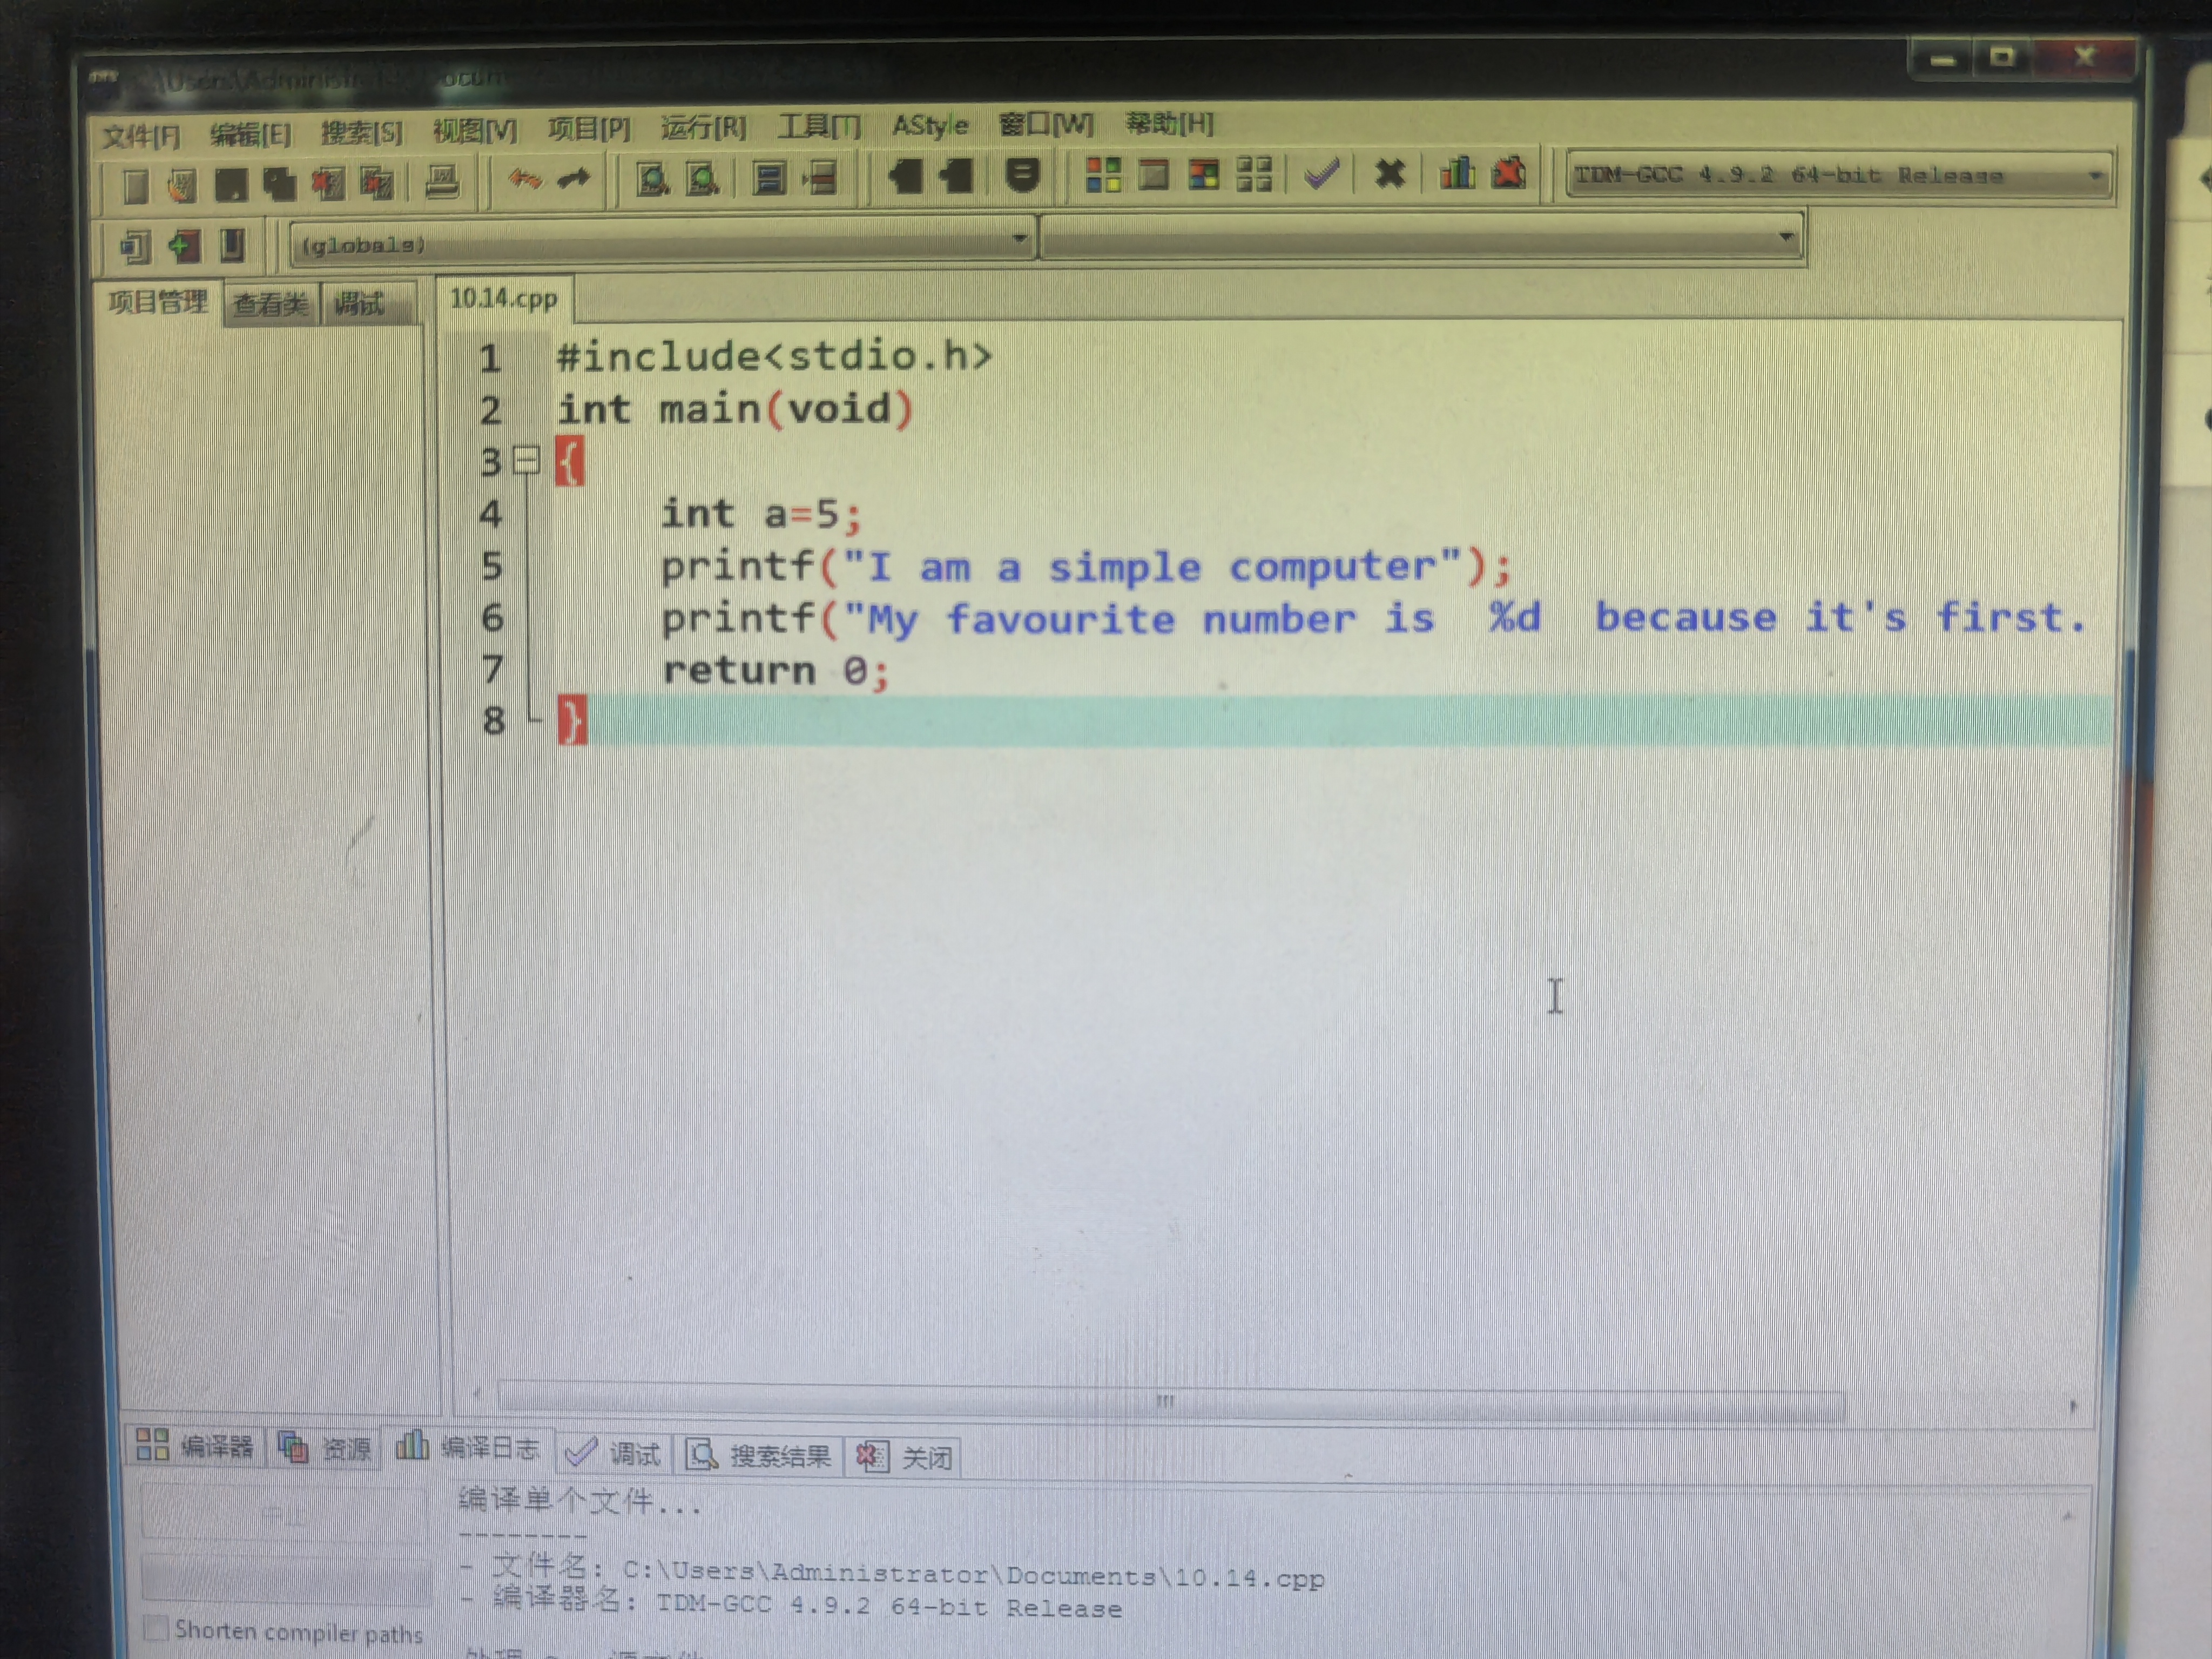This screenshot has height=1659, width=2212.
Task: Select the 查看类 side panel tab
Action: 270,303
